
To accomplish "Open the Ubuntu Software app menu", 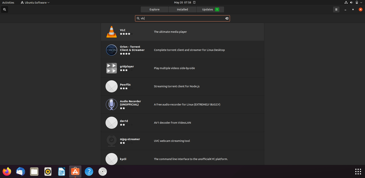I will 35,3.
